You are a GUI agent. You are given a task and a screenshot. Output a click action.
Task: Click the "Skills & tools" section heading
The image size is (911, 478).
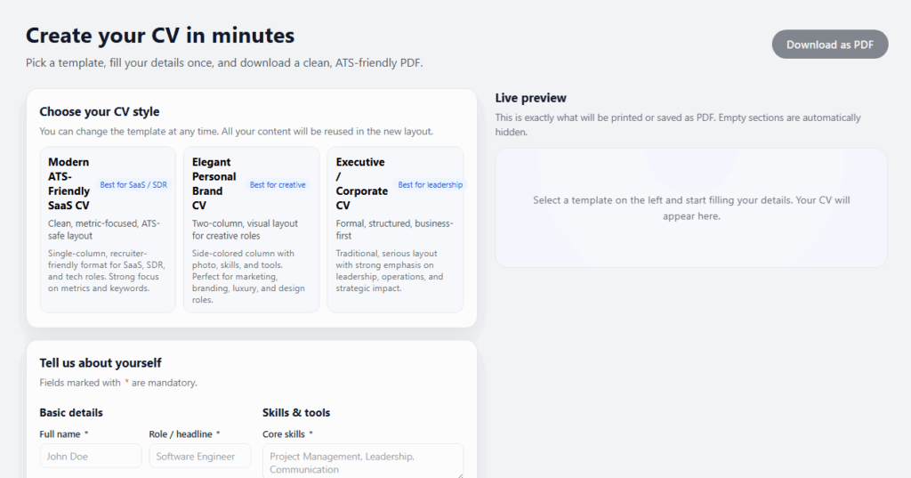click(296, 413)
